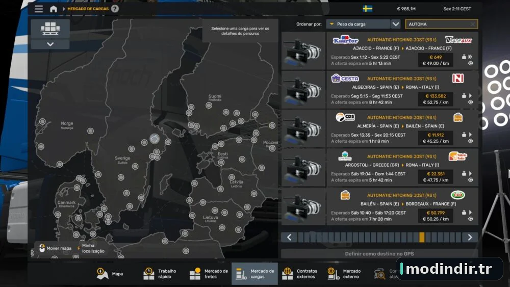Click the Lietuva country label on map
The image size is (510, 287).
pos(211,218)
